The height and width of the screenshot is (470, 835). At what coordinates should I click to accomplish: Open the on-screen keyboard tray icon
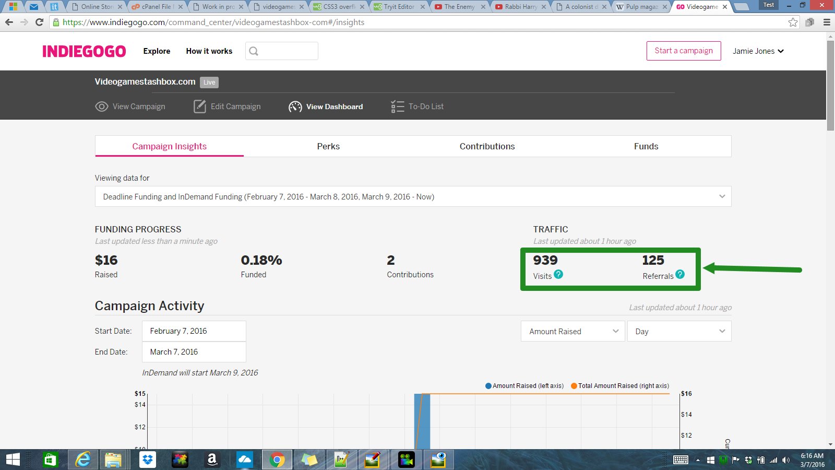pos(681,460)
